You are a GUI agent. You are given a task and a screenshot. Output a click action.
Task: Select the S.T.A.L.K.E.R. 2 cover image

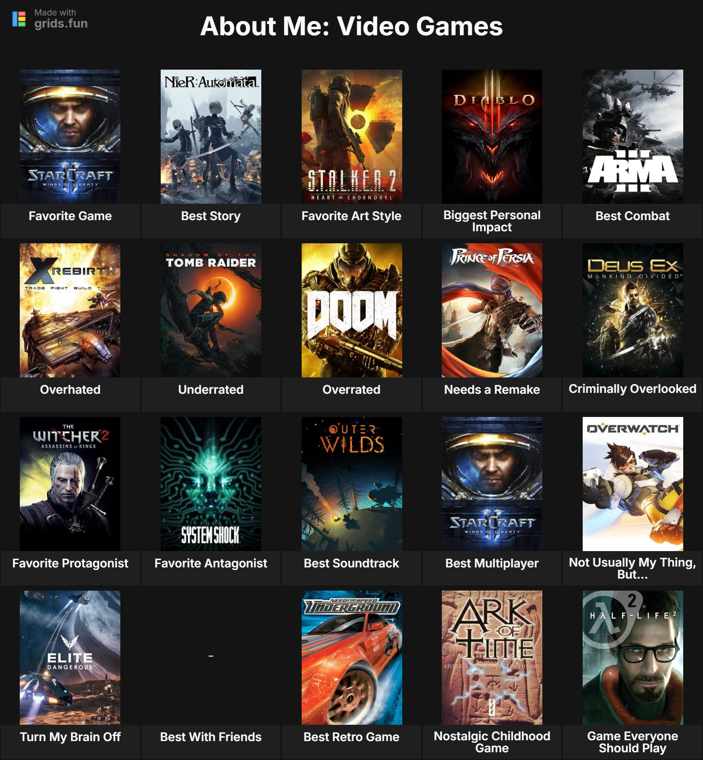pos(352,137)
